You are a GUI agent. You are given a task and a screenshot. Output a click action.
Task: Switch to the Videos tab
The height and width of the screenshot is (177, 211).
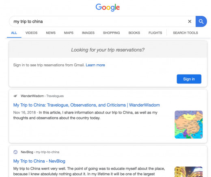(x=31, y=33)
